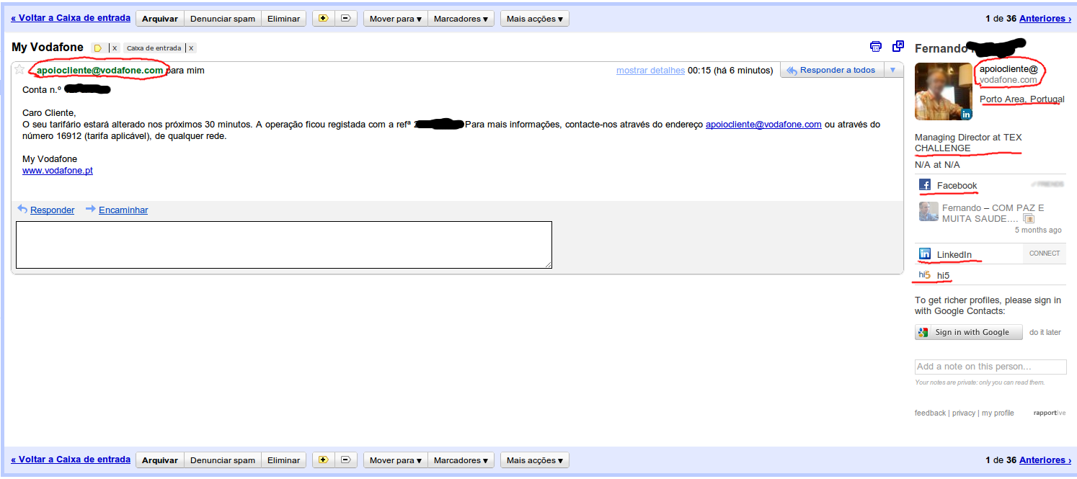
Task: Click bottom Eliminar button
Action: [x=283, y=460]
